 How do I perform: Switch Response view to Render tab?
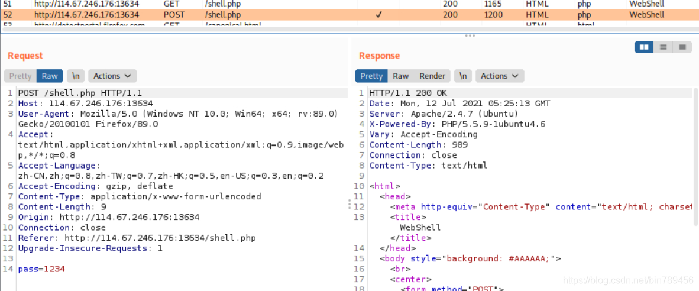(432, 76)
